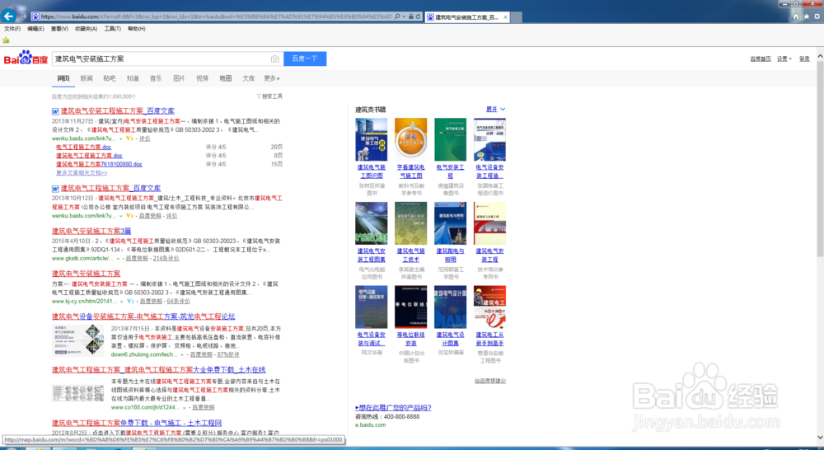Viewport: 824px width, 450px height.
Task: Open the 文件(F) menu
Action: click(12, 29)
